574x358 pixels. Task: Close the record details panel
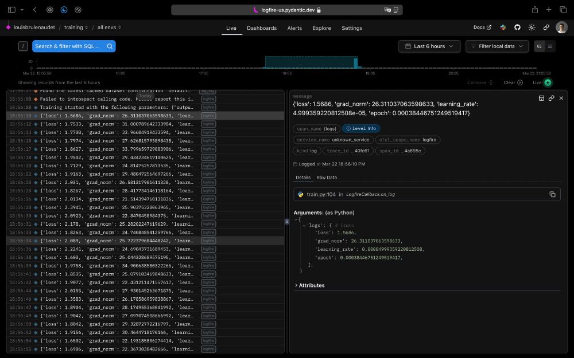pyautogui.click(x=561, y=99)
